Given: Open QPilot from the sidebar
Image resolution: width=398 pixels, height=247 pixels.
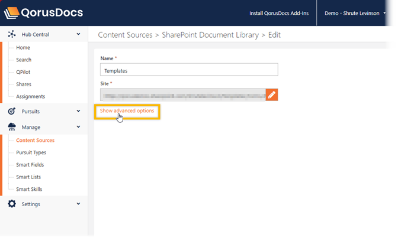Looking at the screenshot, I should click(x=24, y=72).
